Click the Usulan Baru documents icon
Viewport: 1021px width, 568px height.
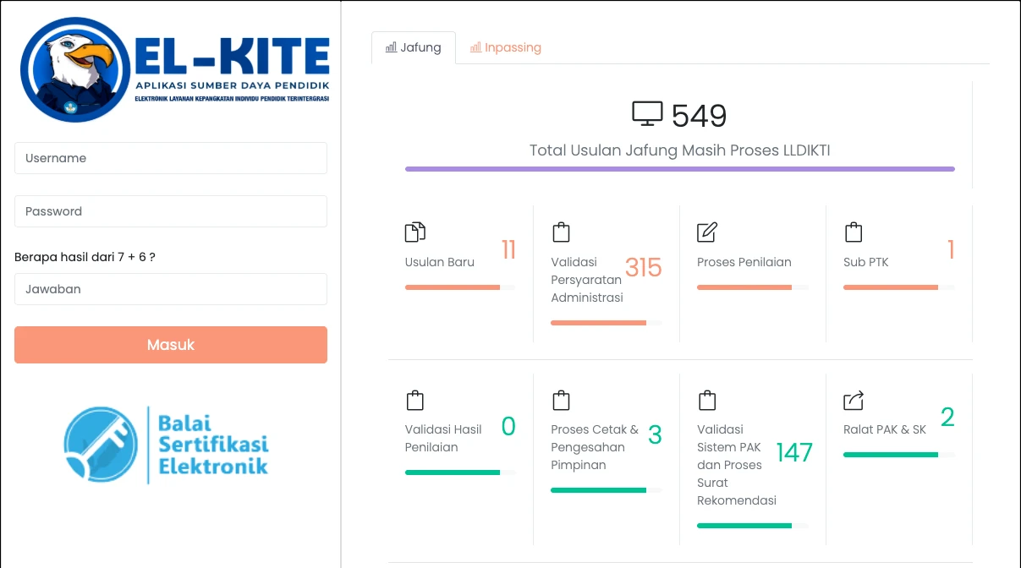pyautogui.click(x=414, y=232)
